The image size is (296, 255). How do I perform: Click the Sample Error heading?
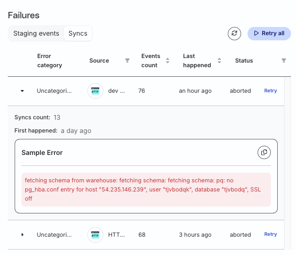click(42, 153)
